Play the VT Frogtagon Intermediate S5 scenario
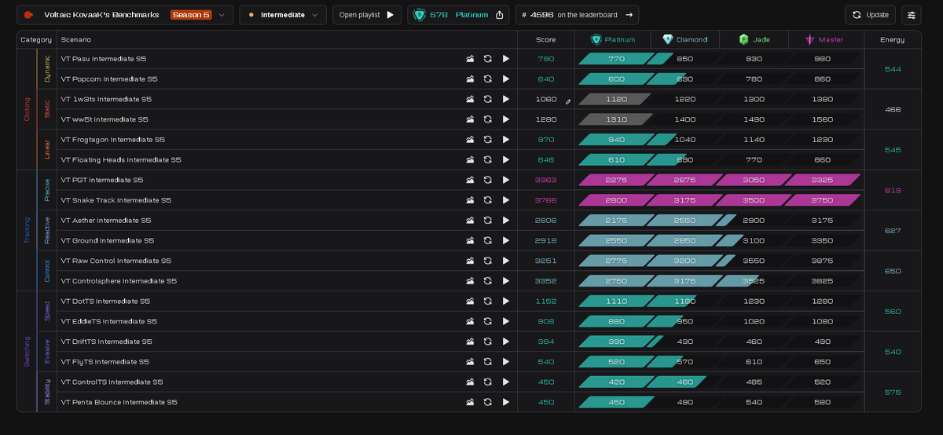943x435 pixels. point(506,140)
